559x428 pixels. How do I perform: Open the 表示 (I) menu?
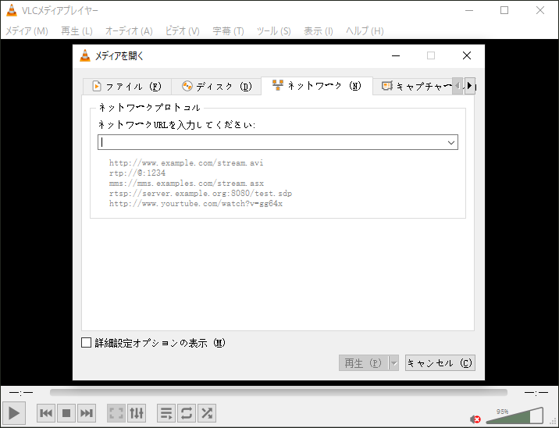point(319,31)
